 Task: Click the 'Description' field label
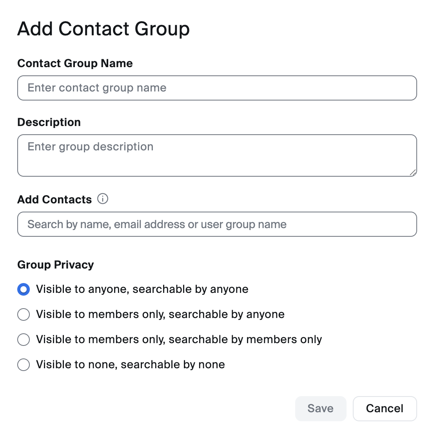[49, 122]
